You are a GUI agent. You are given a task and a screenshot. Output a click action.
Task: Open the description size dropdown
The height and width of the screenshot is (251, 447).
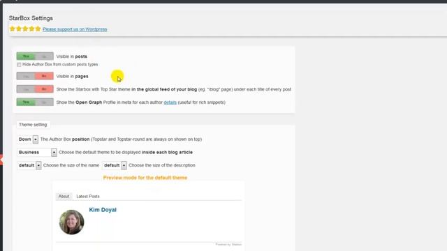(115, 165)
